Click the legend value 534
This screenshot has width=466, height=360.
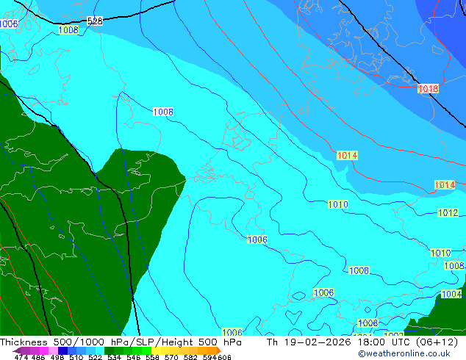click(114, 357)
